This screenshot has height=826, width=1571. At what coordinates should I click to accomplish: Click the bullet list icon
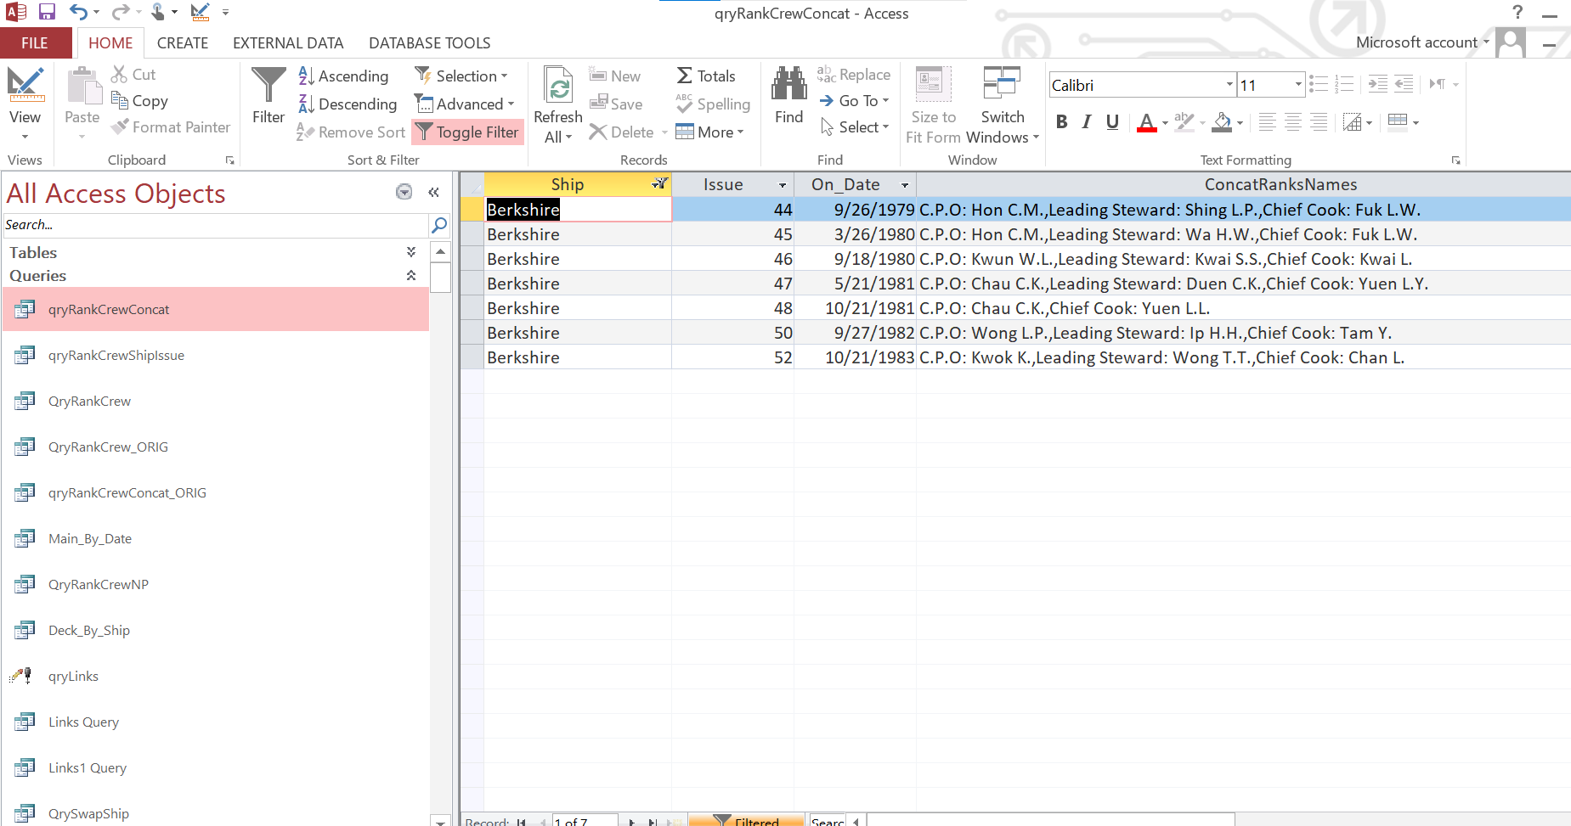click(1319, 84)
